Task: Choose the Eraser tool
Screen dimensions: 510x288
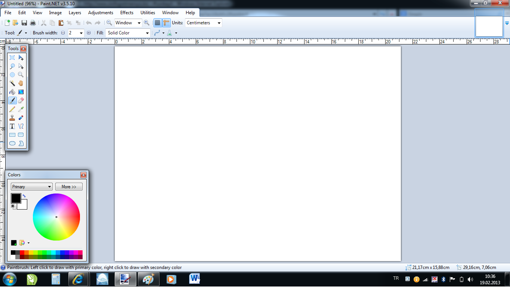Action: pyautogui.click(x=21, y=100)
